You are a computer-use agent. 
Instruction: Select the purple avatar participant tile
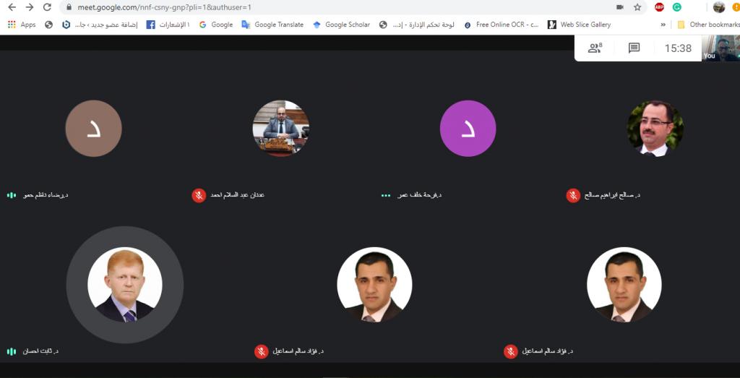click(x=468, y=129)
